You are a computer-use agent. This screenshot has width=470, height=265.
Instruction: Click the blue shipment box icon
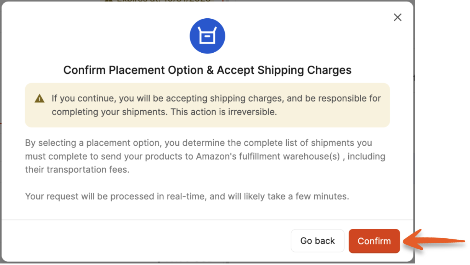point(207,37)
